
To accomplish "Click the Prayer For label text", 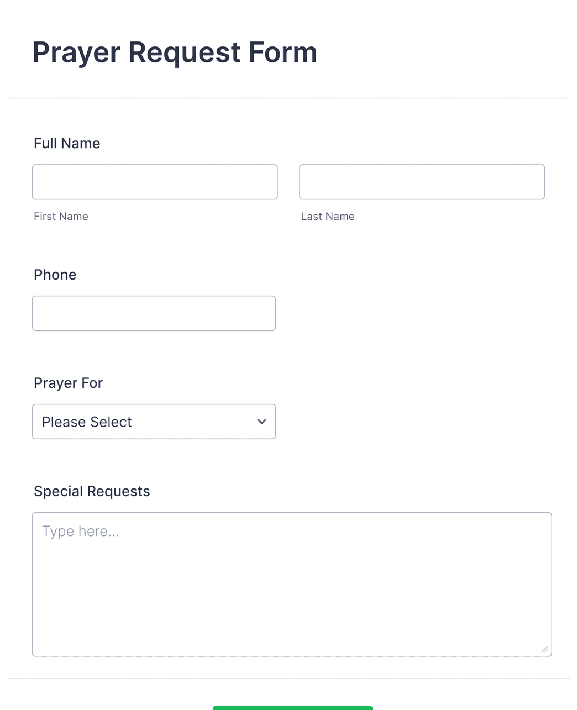I will coord(68,383).
